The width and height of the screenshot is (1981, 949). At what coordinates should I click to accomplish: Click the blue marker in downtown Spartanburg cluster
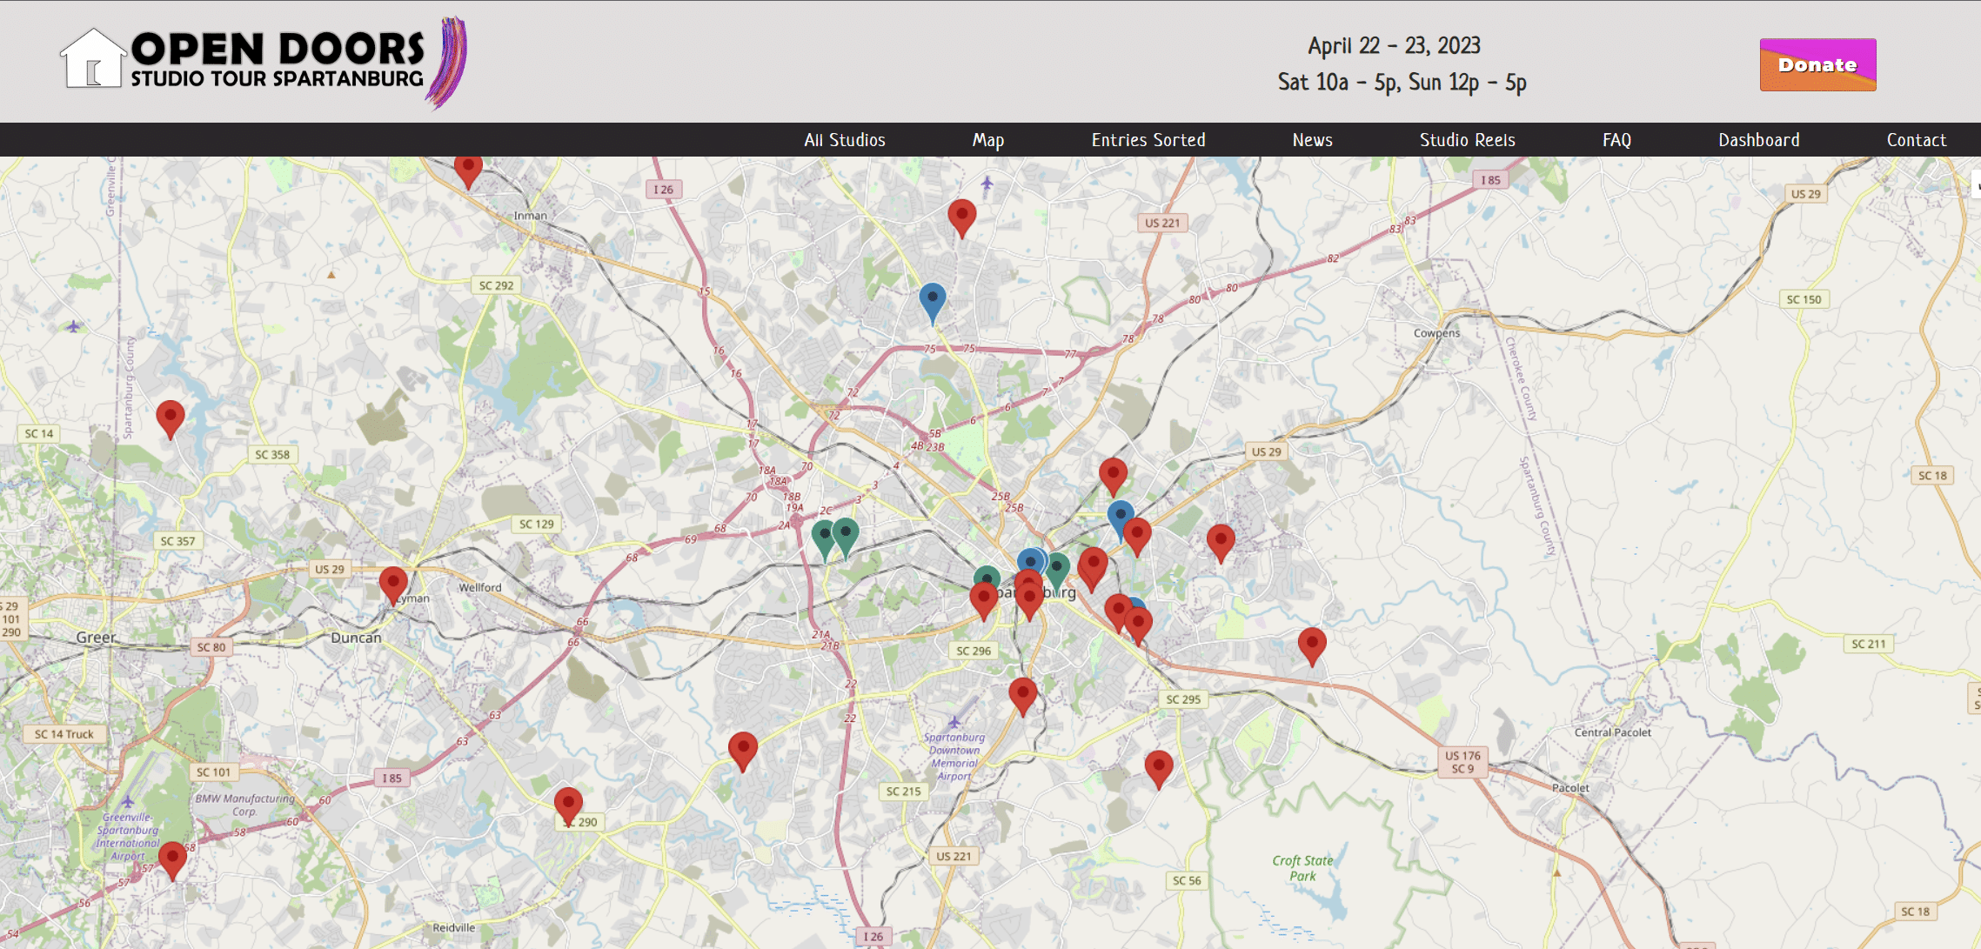[1032, 562]
